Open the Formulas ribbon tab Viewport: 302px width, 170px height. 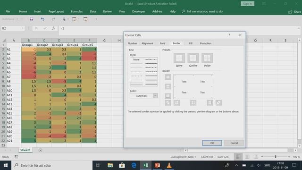(x=76, y=11)
